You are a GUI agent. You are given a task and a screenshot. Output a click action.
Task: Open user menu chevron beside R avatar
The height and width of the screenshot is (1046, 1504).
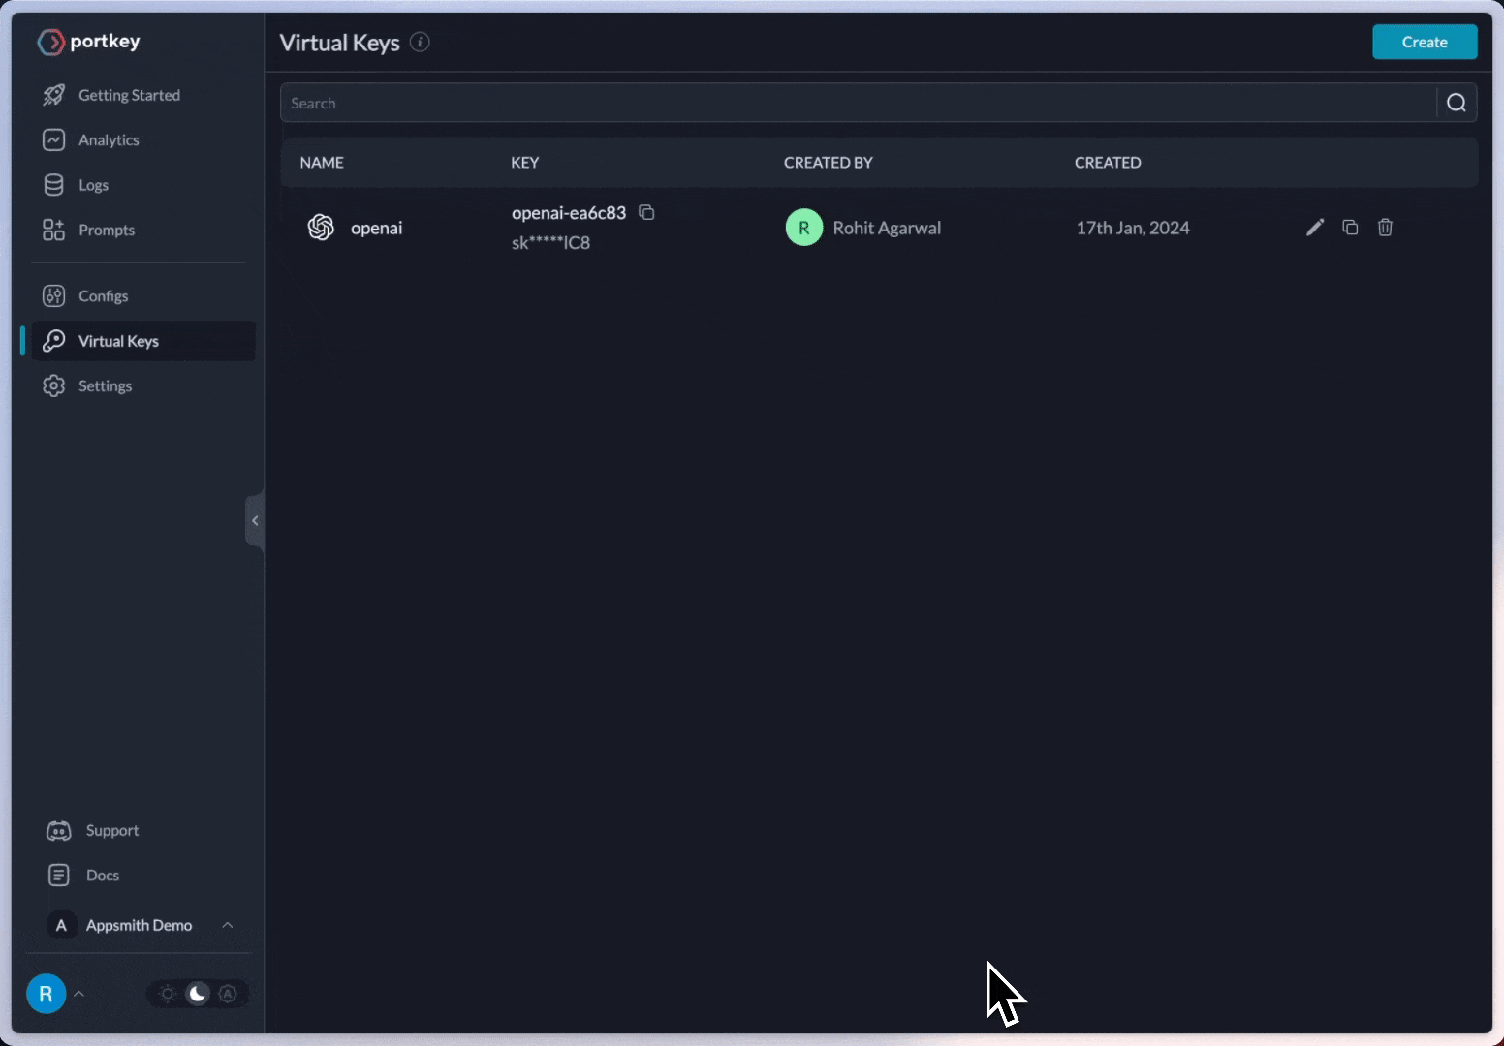click(79, 994)
